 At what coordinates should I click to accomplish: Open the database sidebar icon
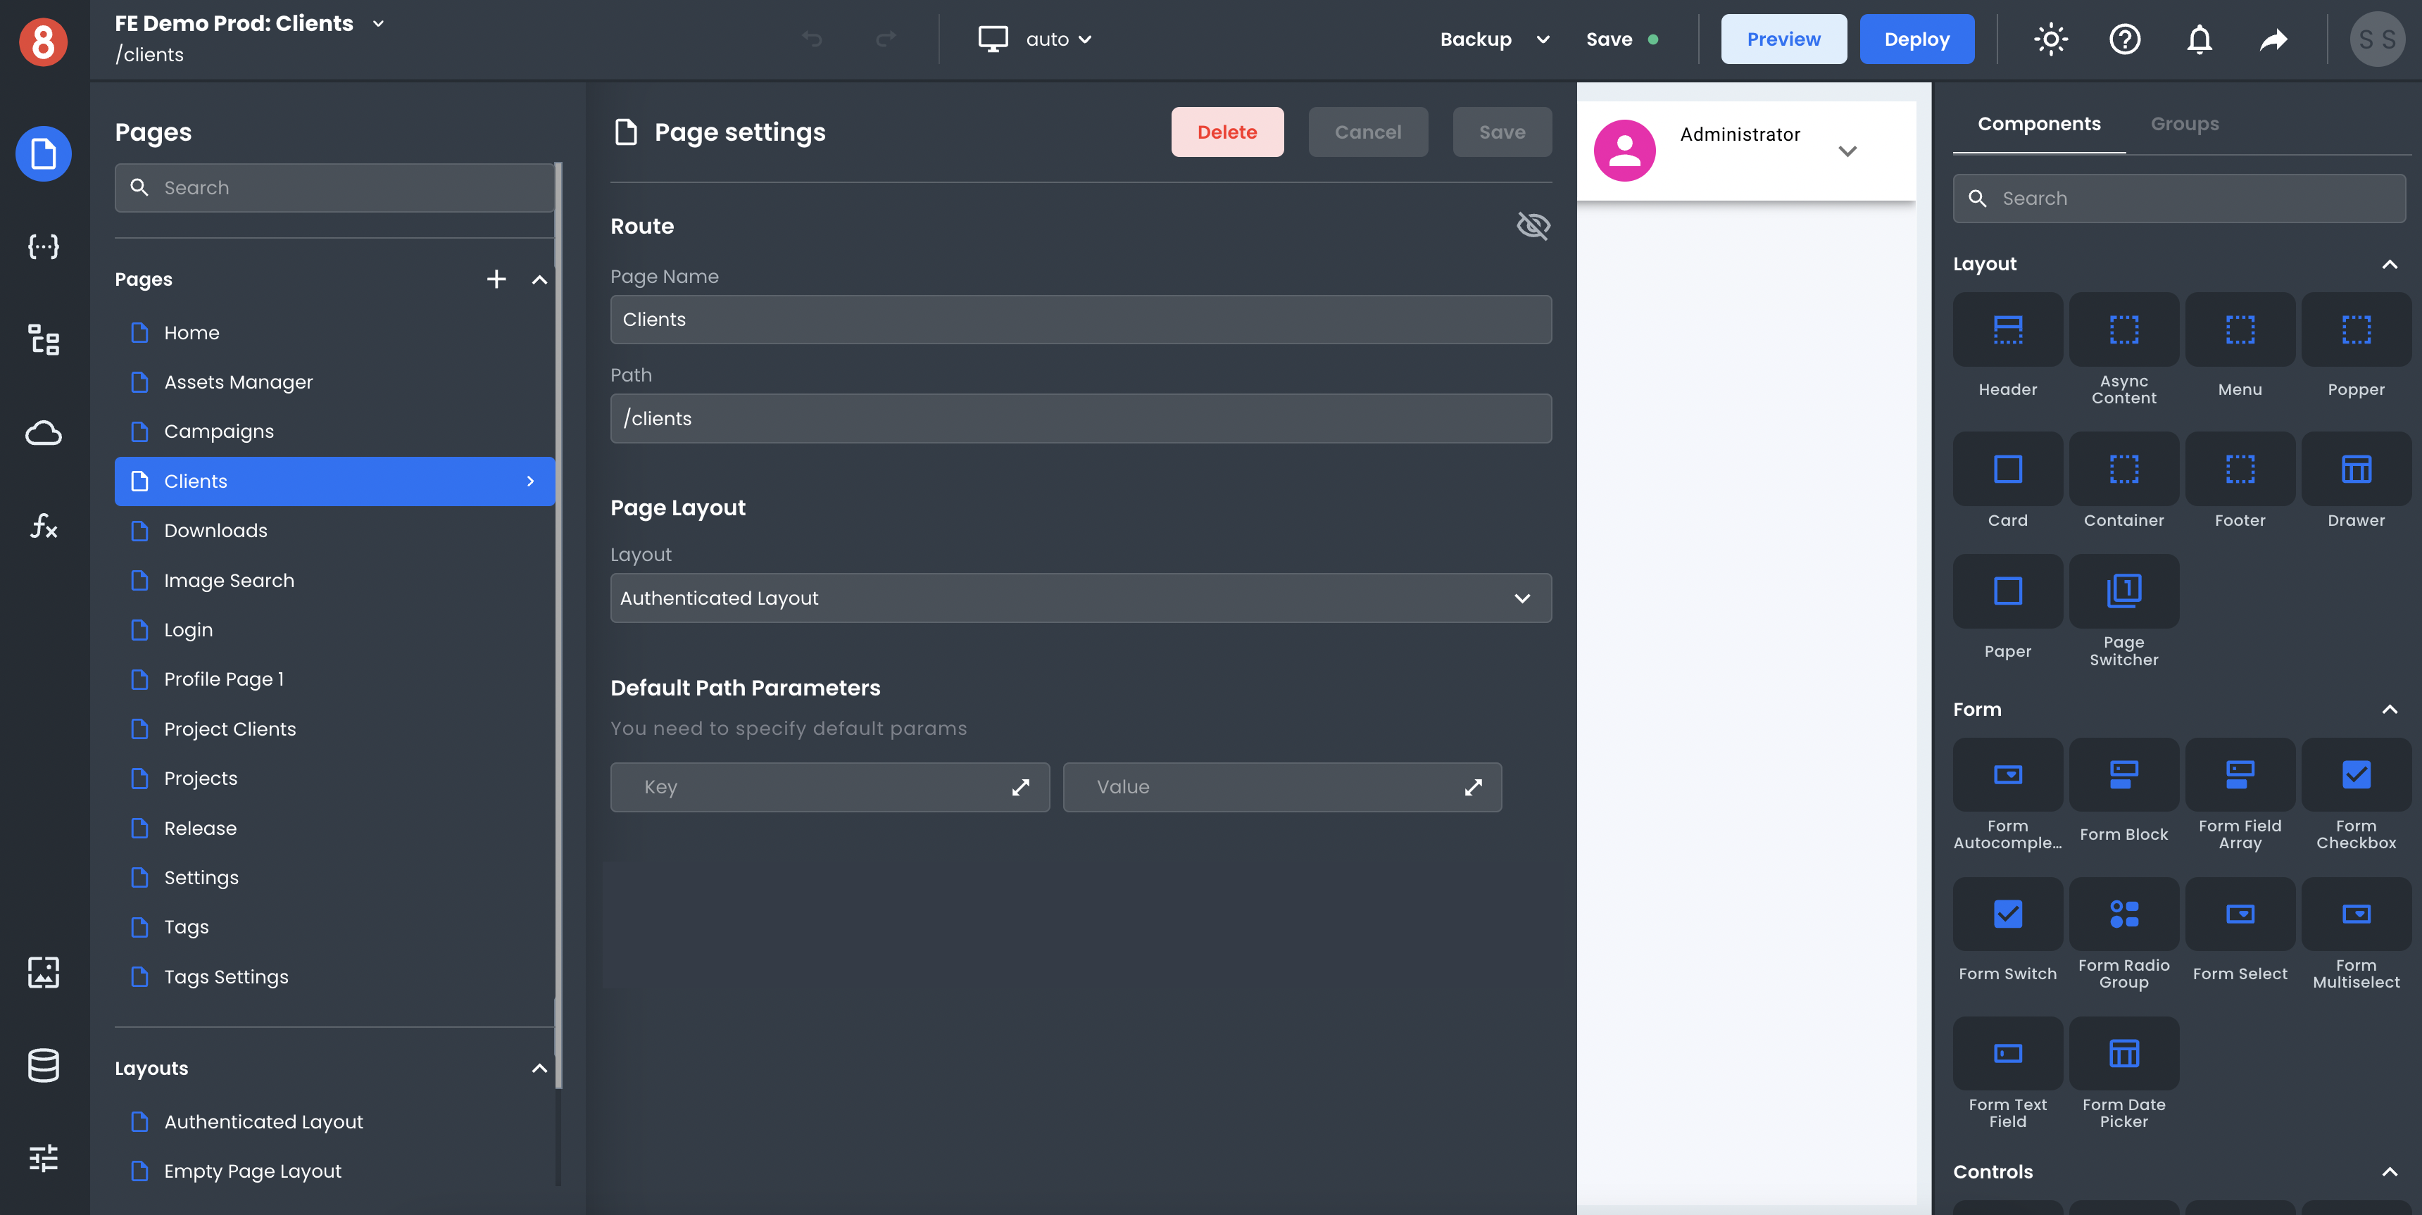(43, 1064)
